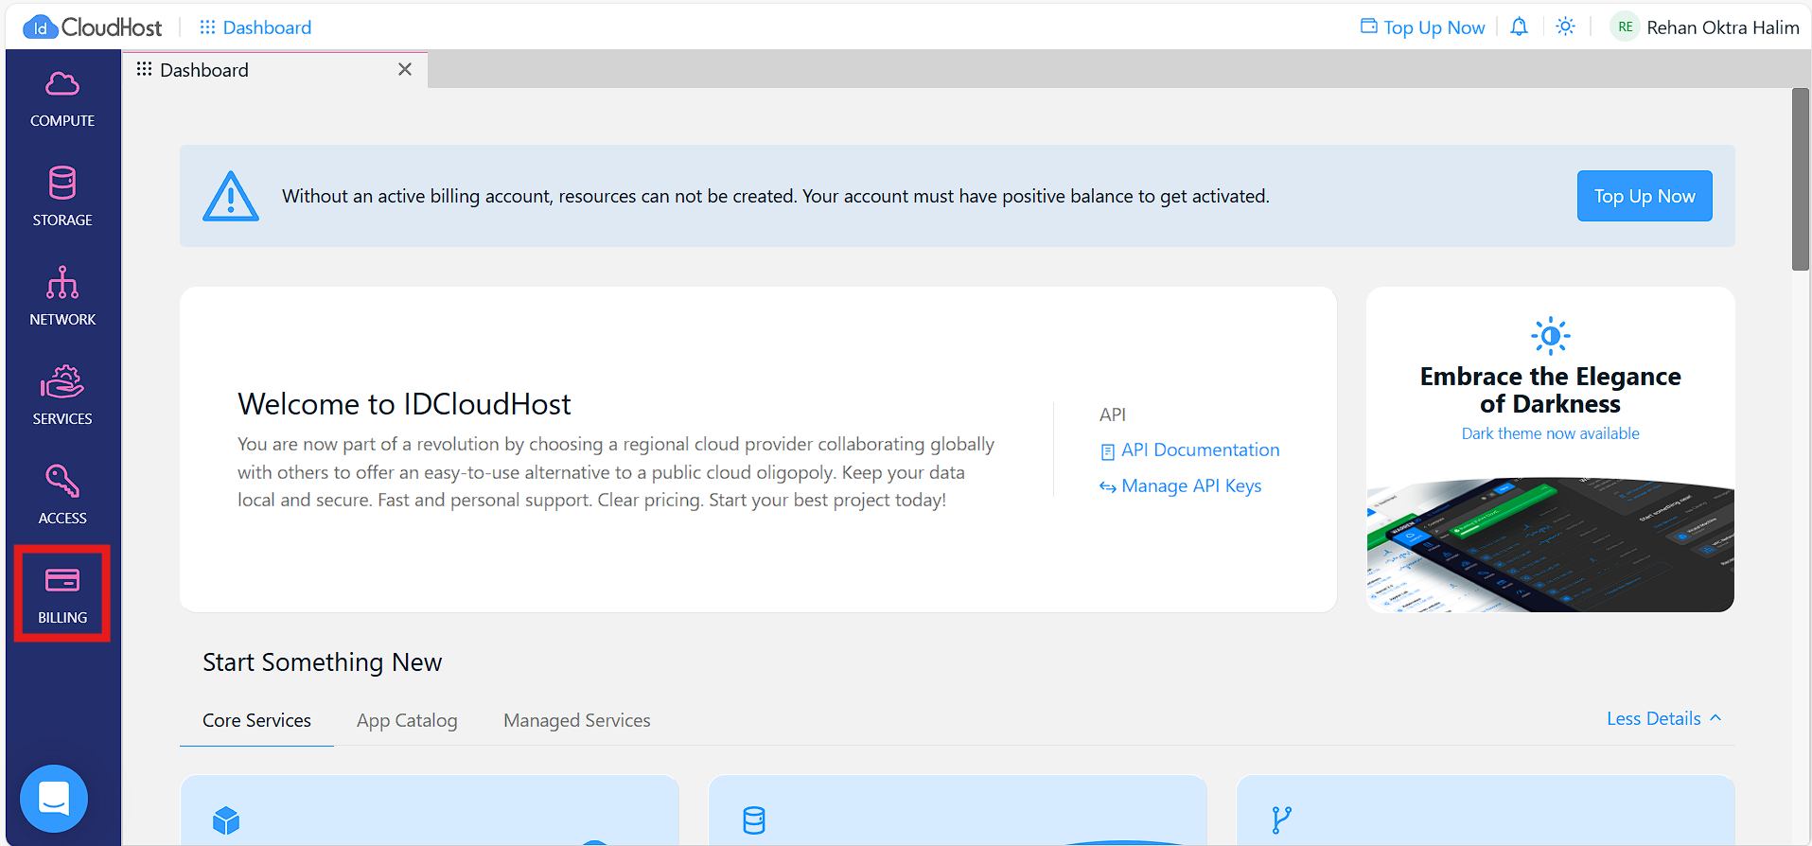Close the Dashboard tab
Image resolution: width=1812 pixels, height=846 pixels.
point(405,69)
